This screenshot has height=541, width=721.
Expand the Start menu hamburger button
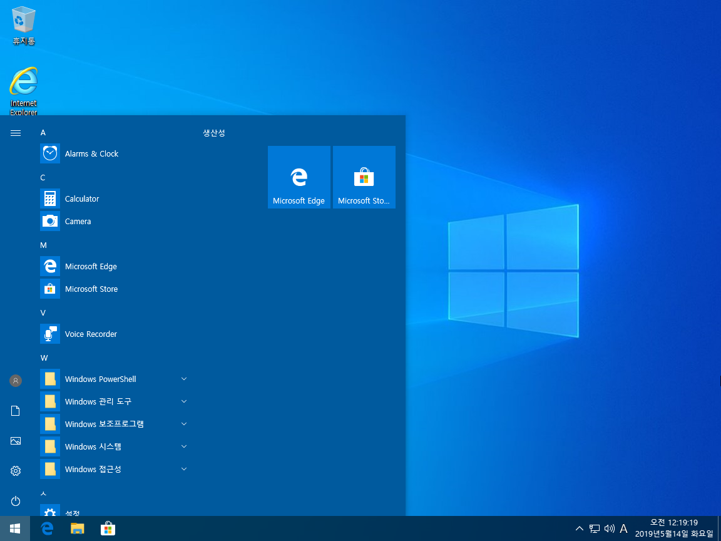[x=16, y=133]
